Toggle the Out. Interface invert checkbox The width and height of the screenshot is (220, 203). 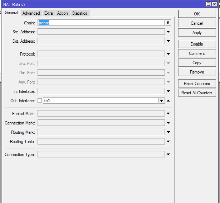(40, 100)
